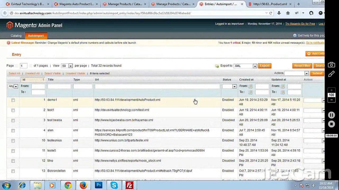Click the Magento Admin Panel logo
339x190 pixels.
tap(34, 25)
